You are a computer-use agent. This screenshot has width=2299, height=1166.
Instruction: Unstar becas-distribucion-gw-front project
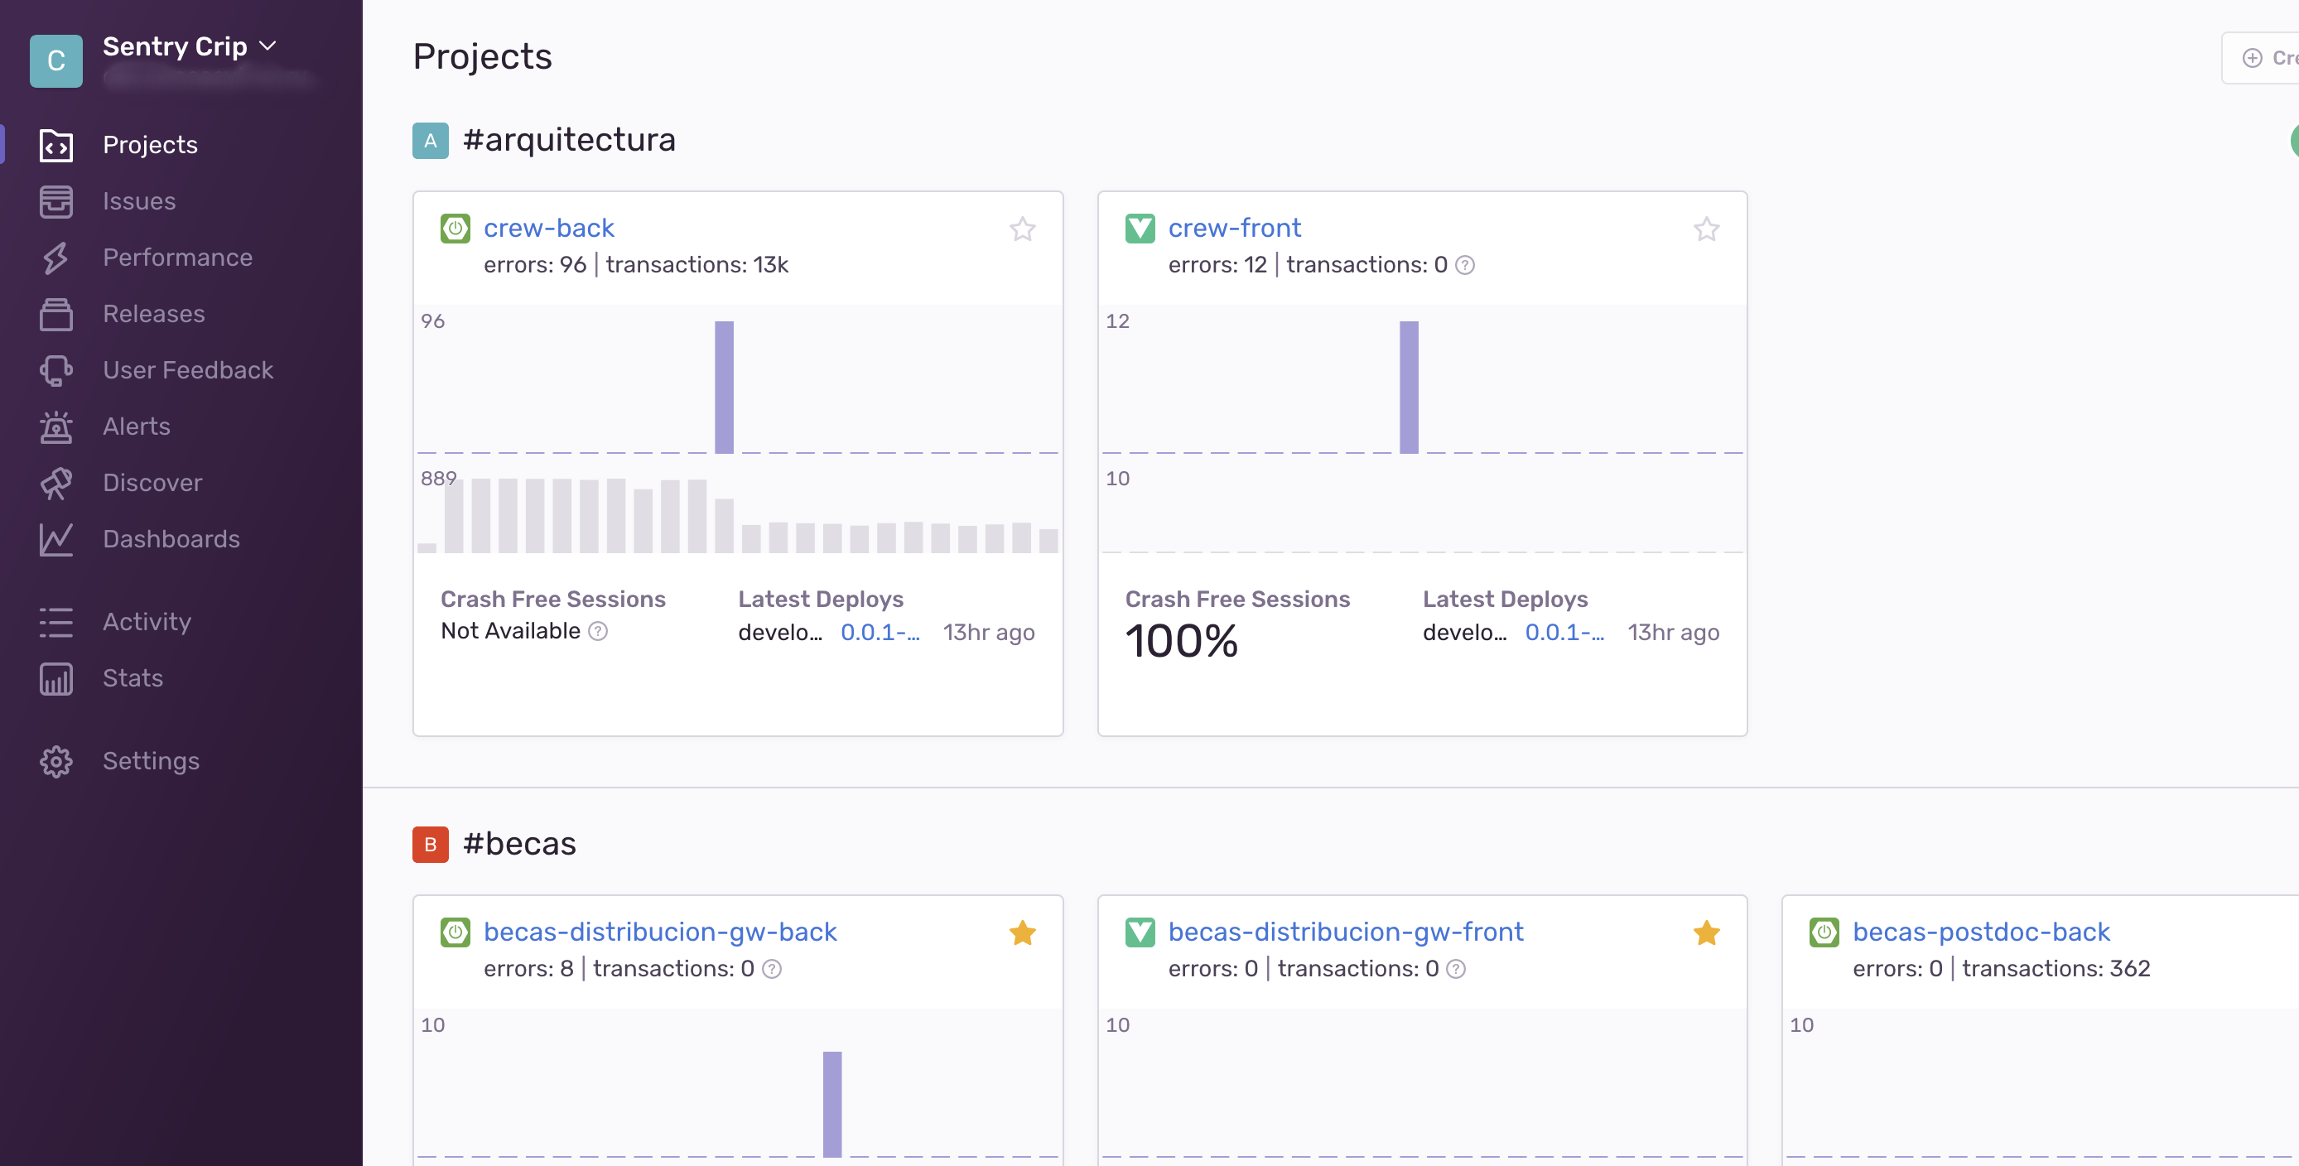[x=1706, y=933]
